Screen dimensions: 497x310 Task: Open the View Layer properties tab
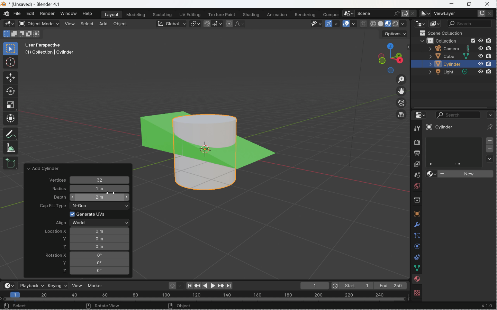417,164
